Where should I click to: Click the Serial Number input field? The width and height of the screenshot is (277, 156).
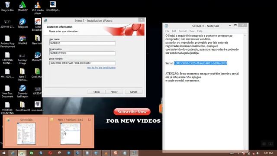[x=83, y=63]
